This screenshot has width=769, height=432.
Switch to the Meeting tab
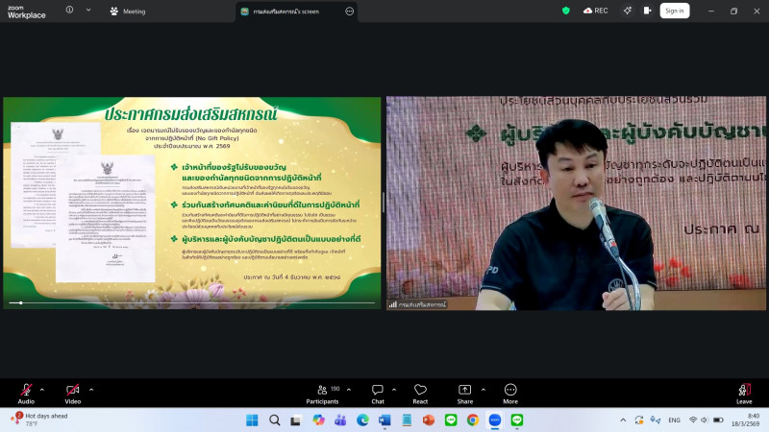pyautogui.click(x=128, y=12)
